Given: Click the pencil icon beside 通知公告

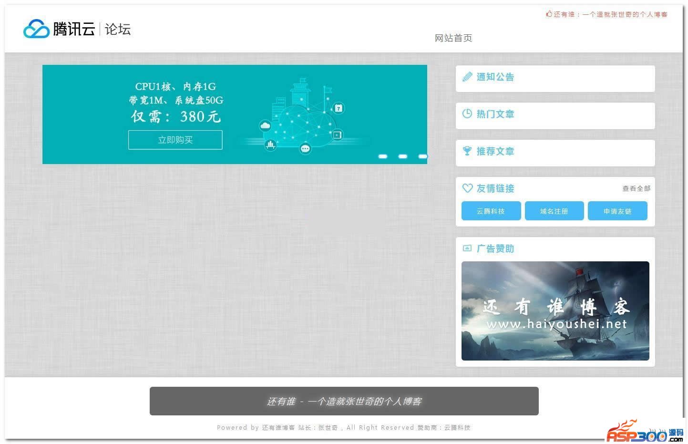Looking at the screenshot, I should [x=467, y=77].
